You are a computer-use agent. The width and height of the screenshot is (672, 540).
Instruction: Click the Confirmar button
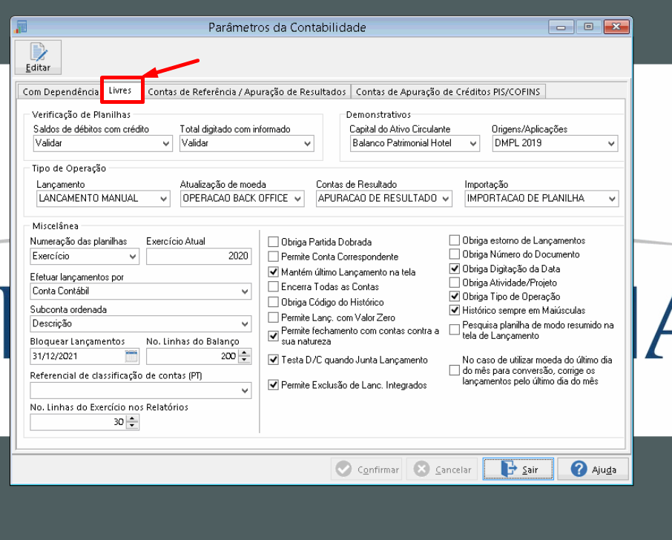pos(367,470)
